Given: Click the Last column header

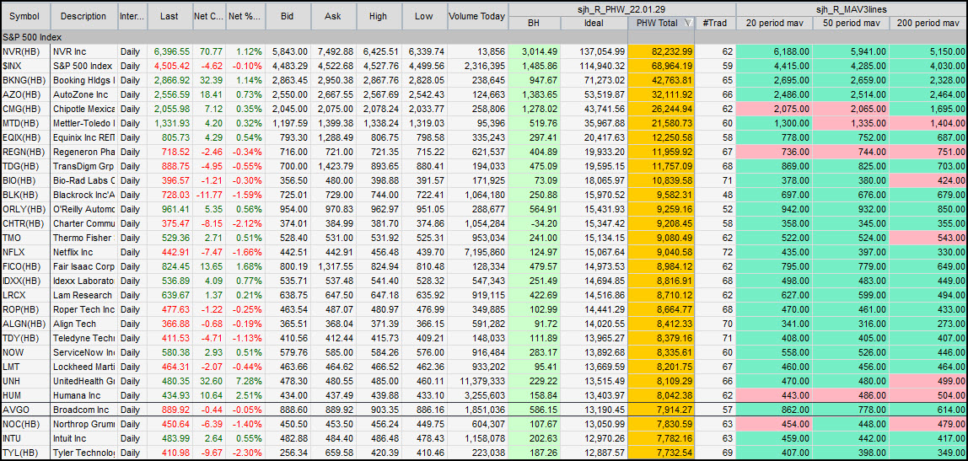Looking at the screenshot, I should click(x=169, y=16).
